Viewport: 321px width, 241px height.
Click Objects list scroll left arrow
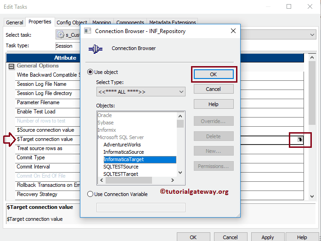tap(101, 180)
